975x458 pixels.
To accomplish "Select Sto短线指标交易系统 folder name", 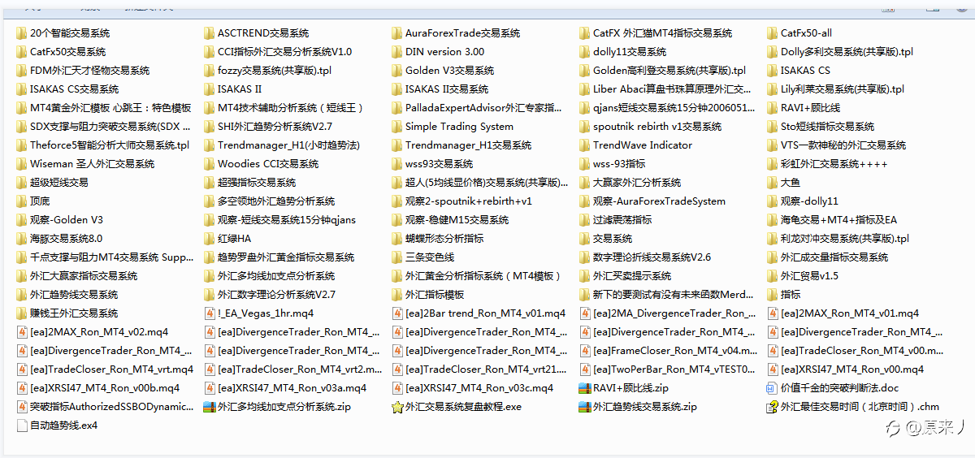I will [827, 127].
